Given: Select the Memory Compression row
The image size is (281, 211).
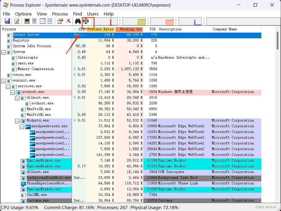Looking at the screenshot, I should click(131, 69).
